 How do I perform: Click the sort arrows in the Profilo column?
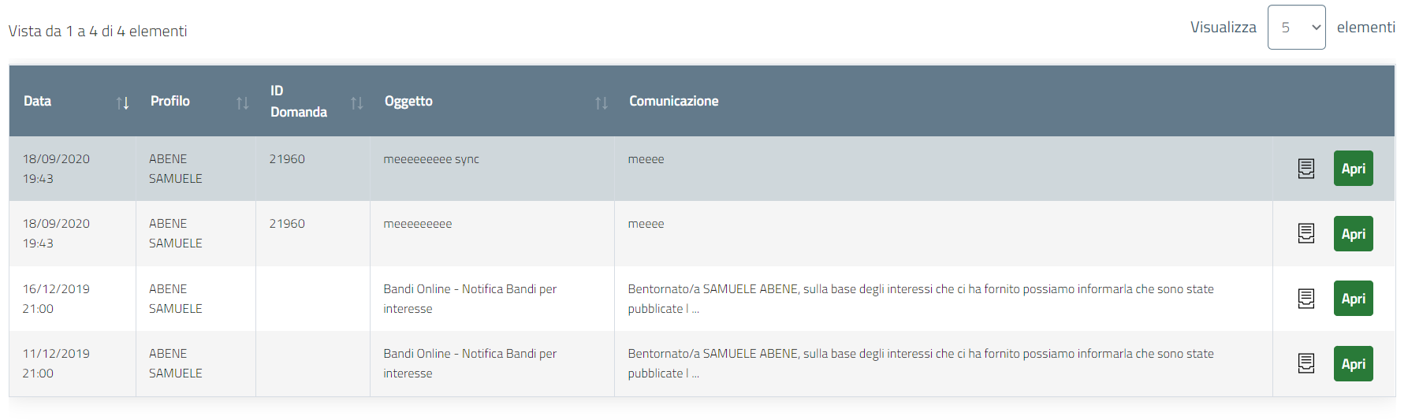click(x=242, y=102)
